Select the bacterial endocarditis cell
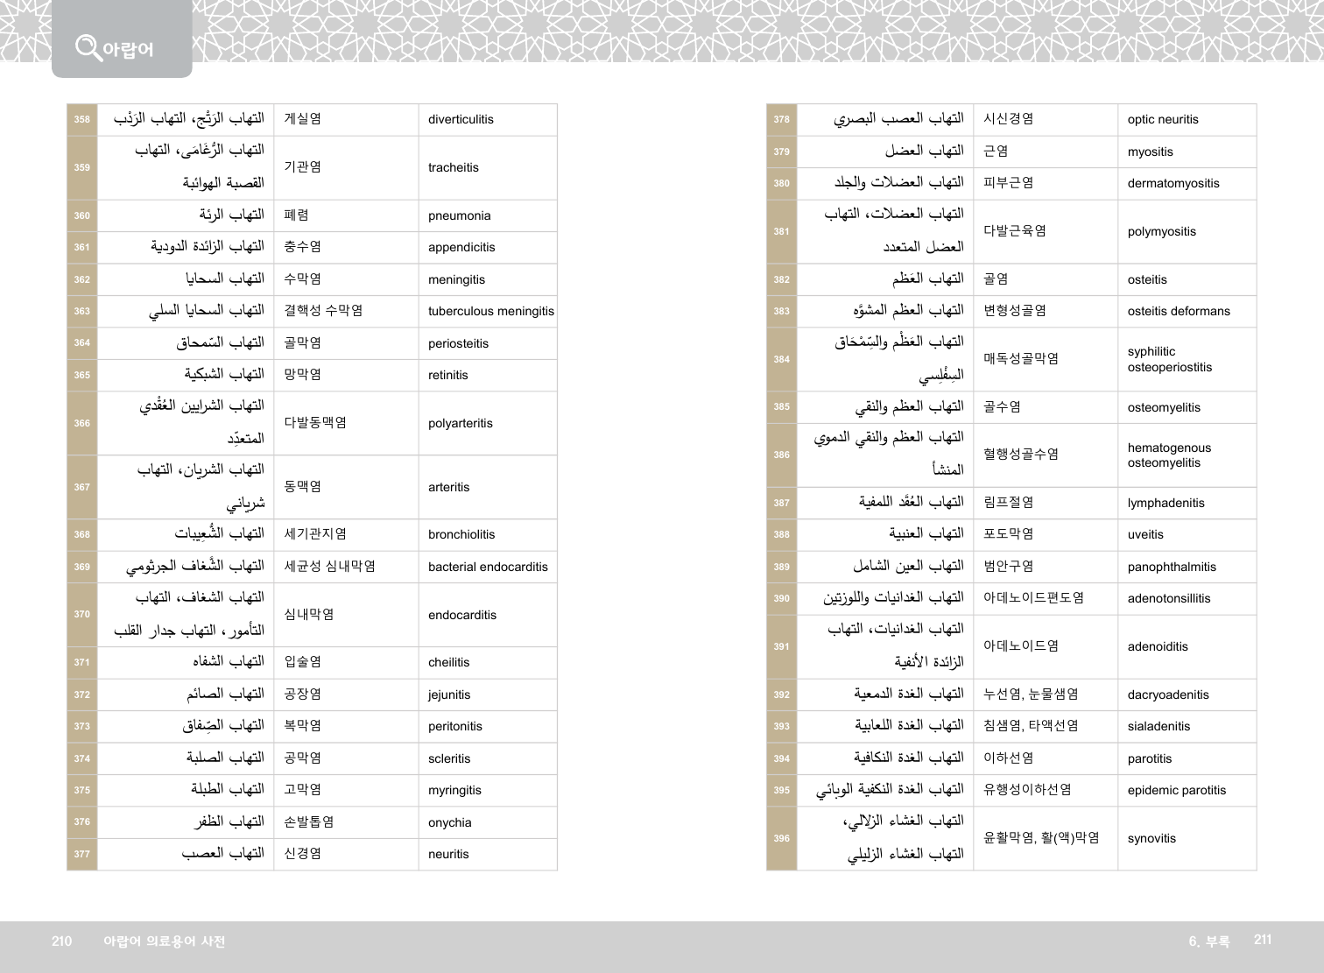 click(488, 568)
